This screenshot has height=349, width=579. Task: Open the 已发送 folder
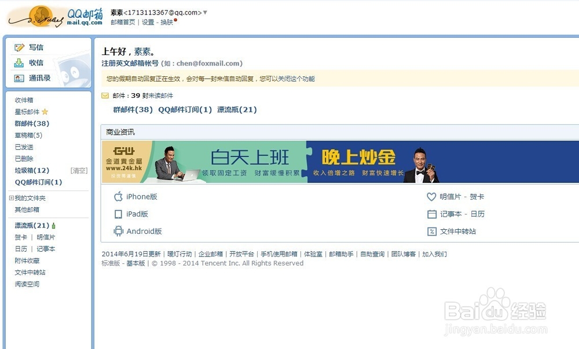point(24,147)
